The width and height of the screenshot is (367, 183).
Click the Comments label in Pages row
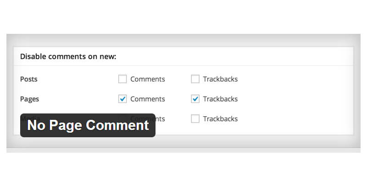[x=147, y=99]
